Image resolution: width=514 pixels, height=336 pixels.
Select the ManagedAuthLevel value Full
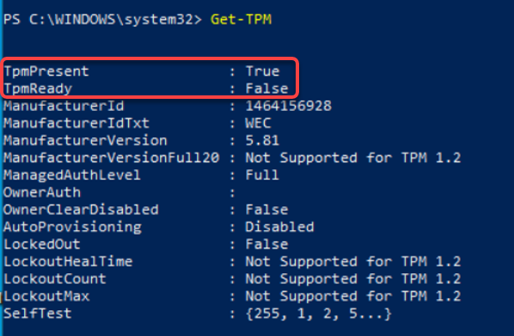coord(262,175)
